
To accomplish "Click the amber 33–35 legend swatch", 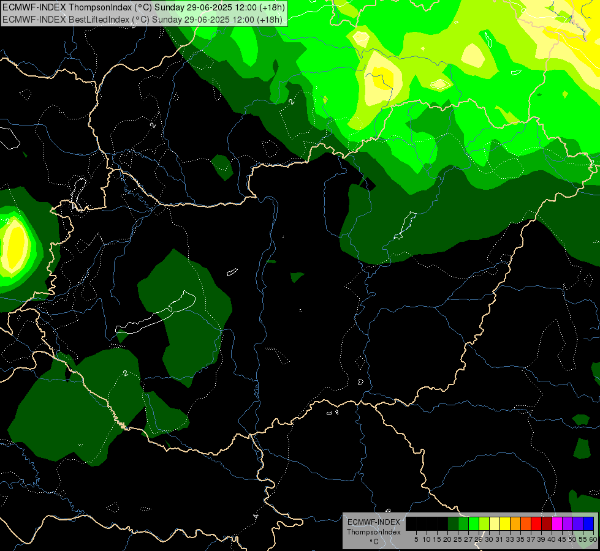I will [x=515, y=523].
